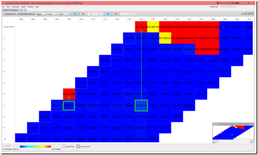Image resolution: width=258 pixels, height=155 pixels.
Task: Click the Explorer zoom slider handle
Action: 217,141
